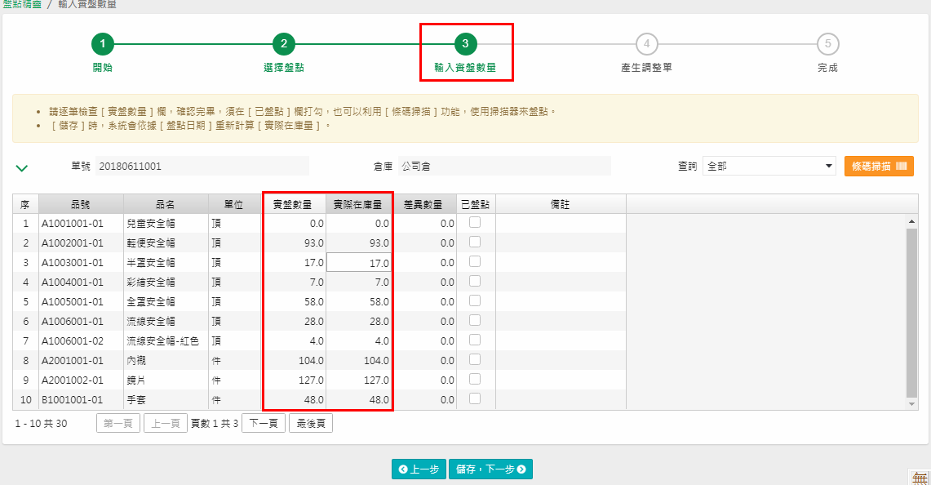Go to 下一頁 next page
The width and height of the screenshot is (931, 485).
[264, 423]
